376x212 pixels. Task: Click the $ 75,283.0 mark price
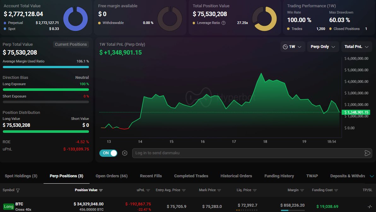212,207
